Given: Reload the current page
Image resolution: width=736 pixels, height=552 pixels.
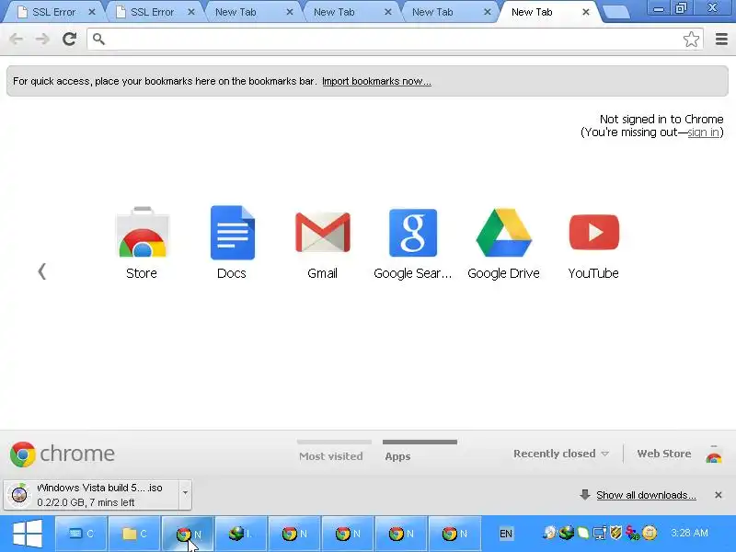Looking at the screenshot, I should click(x=70, y=39).
